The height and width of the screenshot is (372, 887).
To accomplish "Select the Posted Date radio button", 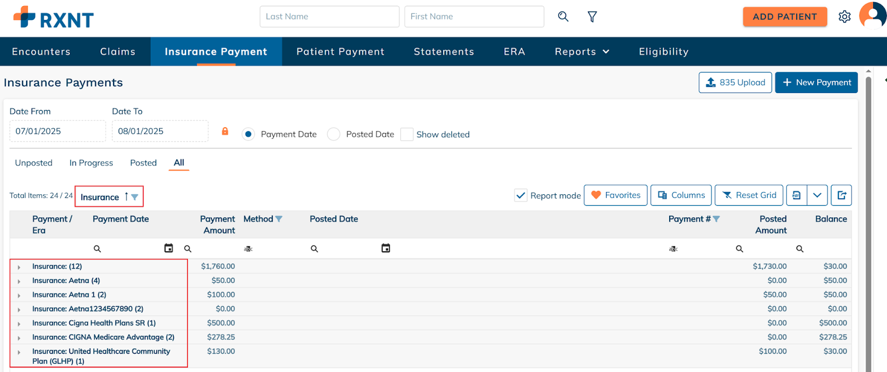I will (x=334, y=135).
